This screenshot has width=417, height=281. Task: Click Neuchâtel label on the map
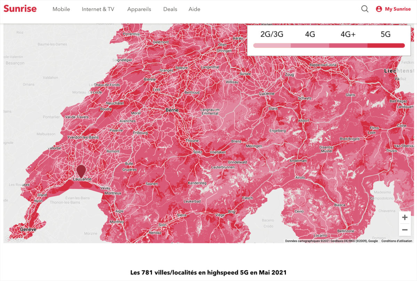pos(115,103)
